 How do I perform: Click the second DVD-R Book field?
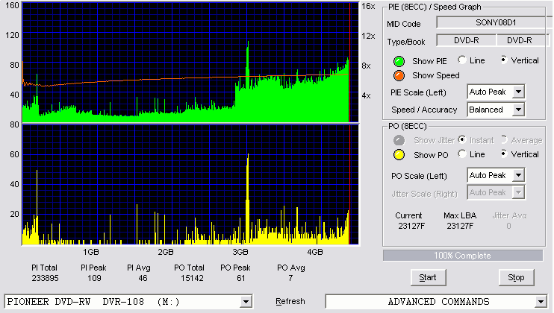[523, 40]
